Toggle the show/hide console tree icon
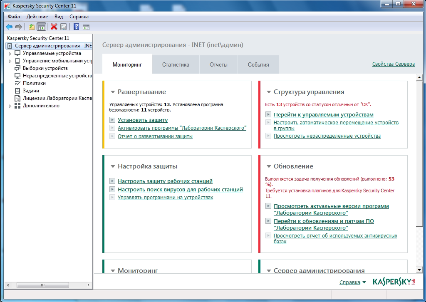Screen dimensions: 426x302 [41, 27]
